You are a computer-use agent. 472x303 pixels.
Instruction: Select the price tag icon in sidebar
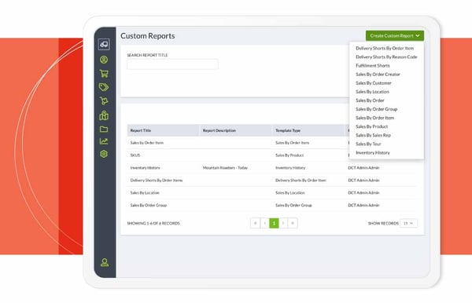[x=104, y=87]
